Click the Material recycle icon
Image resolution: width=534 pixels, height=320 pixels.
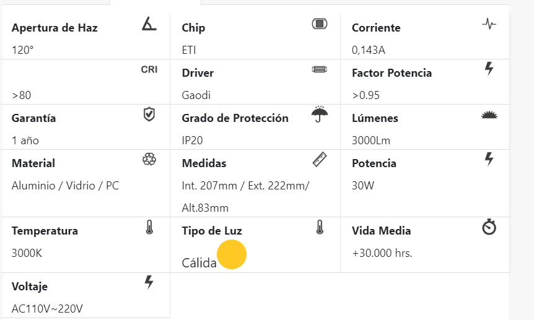coord(149,159)
